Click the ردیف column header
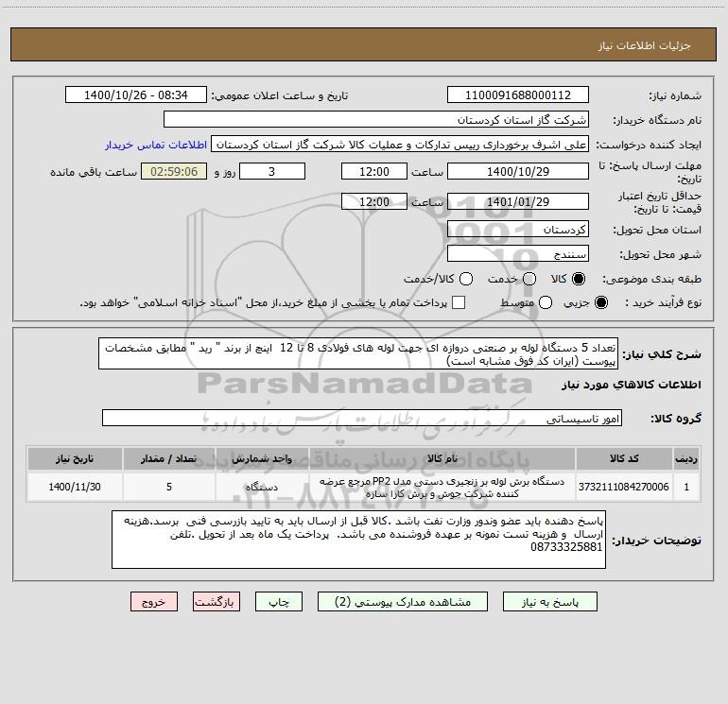728x704 pixels. pyautogui.click(x=686, y=459)
